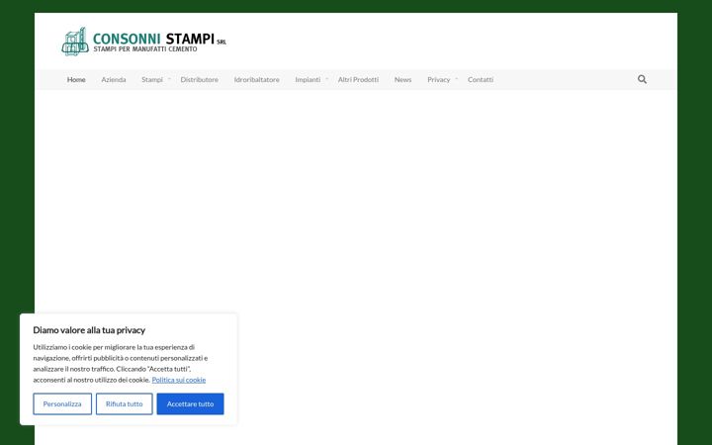
Task: Go to the Home menu item
Action: tap(76, 79)
